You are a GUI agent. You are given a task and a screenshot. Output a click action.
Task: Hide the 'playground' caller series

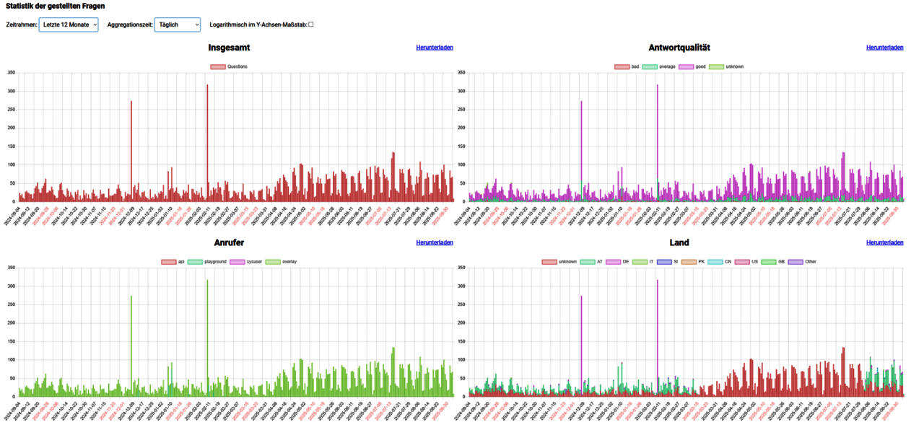[x=196, y=262]
